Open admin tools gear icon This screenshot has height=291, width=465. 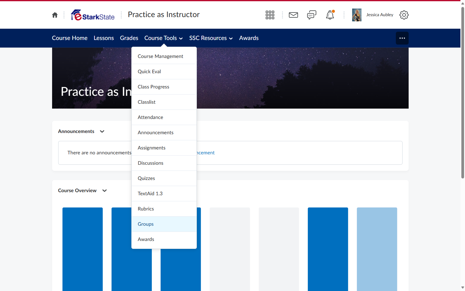click(404, 15)
